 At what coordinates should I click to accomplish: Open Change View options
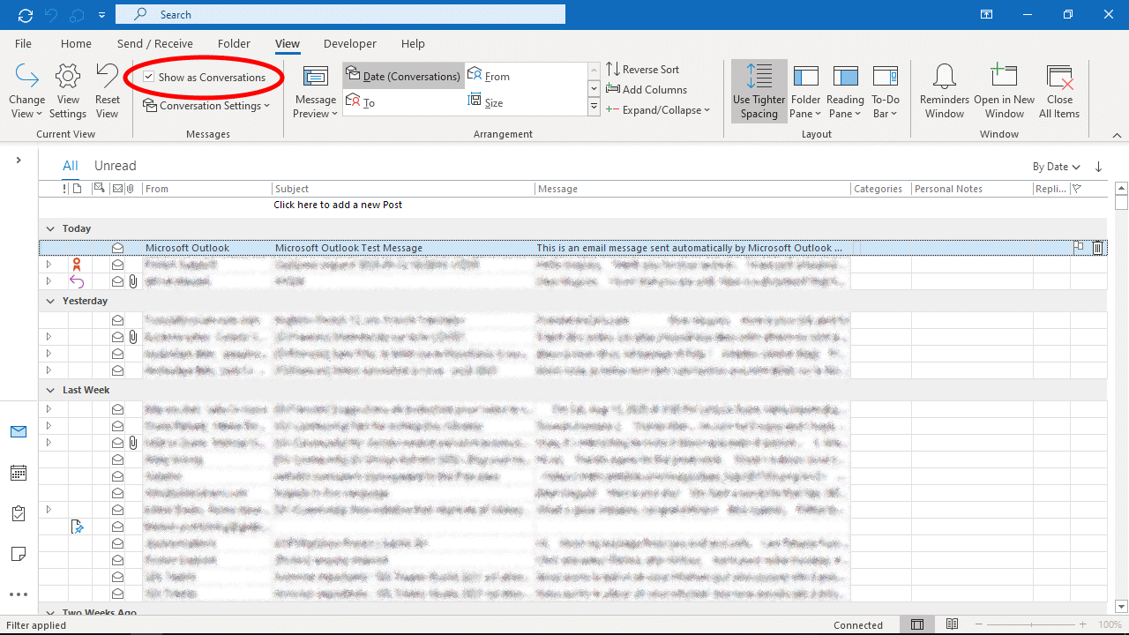coord(26,92)
